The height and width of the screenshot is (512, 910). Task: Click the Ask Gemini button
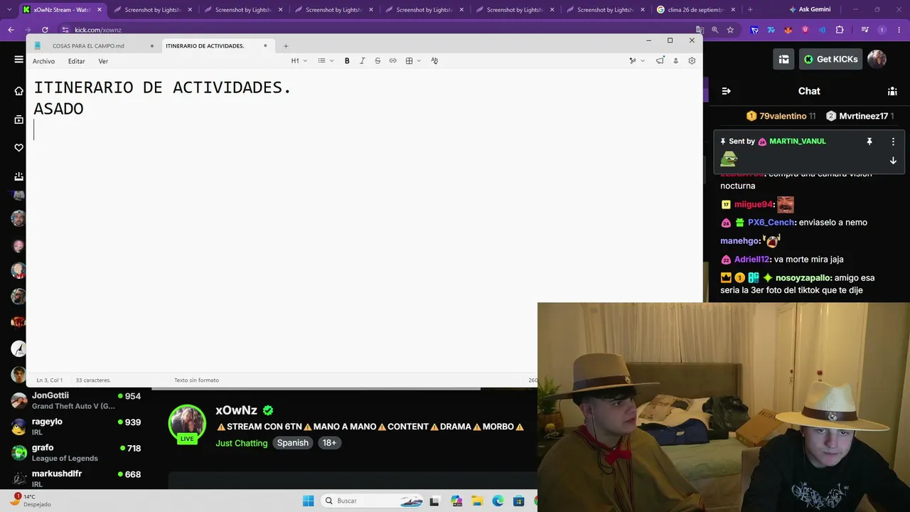tap(809, 10)
